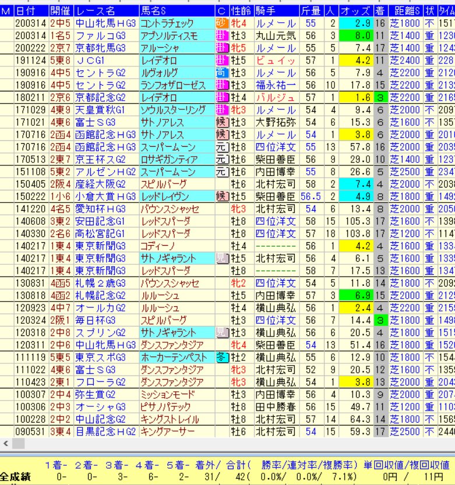Click the 砂 badge in コントラチェック row
The width and height of the screenshot is (455, 485).
pyautogui.click(x=222, y=23)
